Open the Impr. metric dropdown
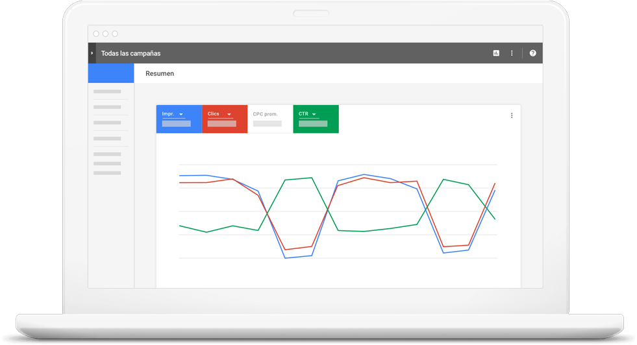 [x=173, y=114]
